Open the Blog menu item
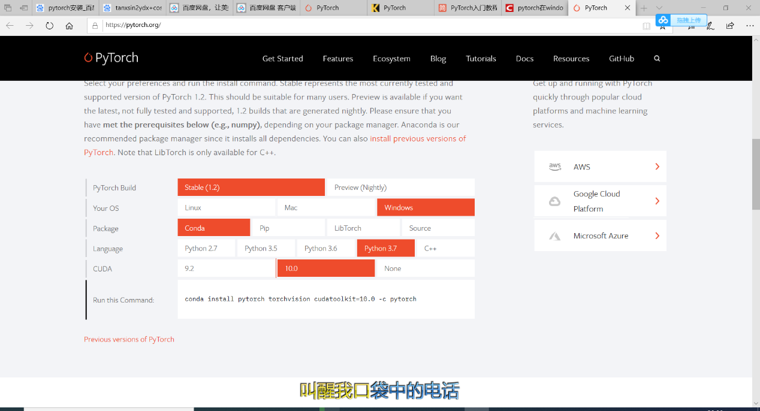Viewport: 760px width, 411px height. point(438,59)
